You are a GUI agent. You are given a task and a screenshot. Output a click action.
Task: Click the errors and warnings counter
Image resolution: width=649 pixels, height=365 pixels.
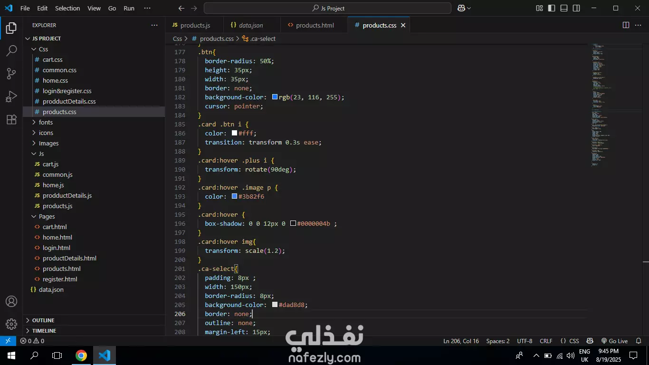point(32,341)
